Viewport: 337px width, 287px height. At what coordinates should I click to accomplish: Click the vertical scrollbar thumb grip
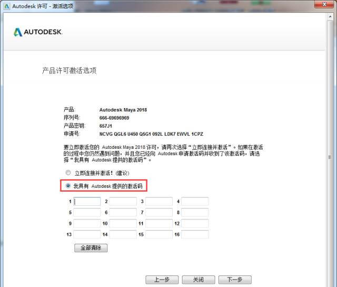click(x=330, y=157)
